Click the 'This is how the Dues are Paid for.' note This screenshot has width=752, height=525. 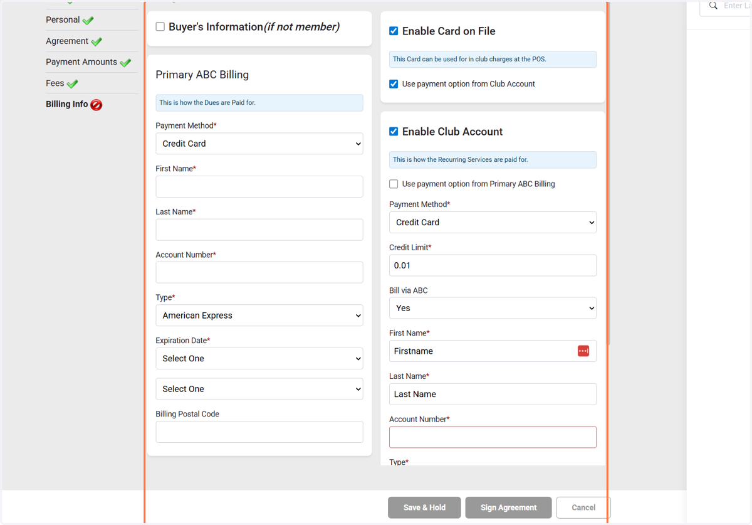(259, 103)
